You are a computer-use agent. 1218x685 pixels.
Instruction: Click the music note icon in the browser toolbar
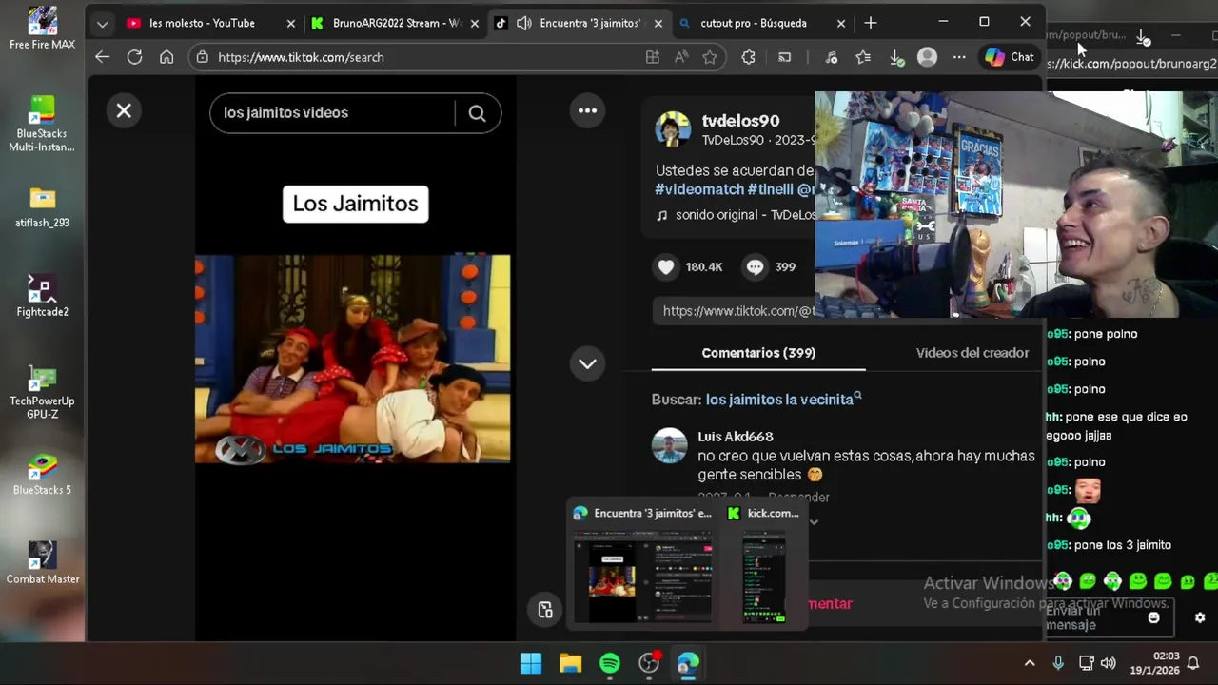(831, 57)
